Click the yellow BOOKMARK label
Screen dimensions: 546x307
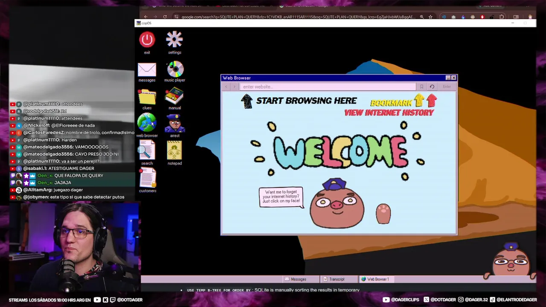tap(391, 103)
